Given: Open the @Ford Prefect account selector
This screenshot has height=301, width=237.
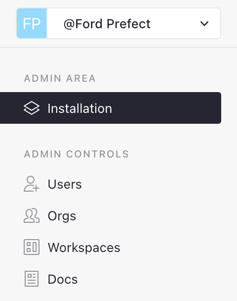Looking at the screenshot, I should (118, 23).
